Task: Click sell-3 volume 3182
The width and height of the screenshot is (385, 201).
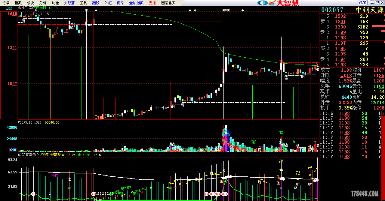Action: point(362,27)
